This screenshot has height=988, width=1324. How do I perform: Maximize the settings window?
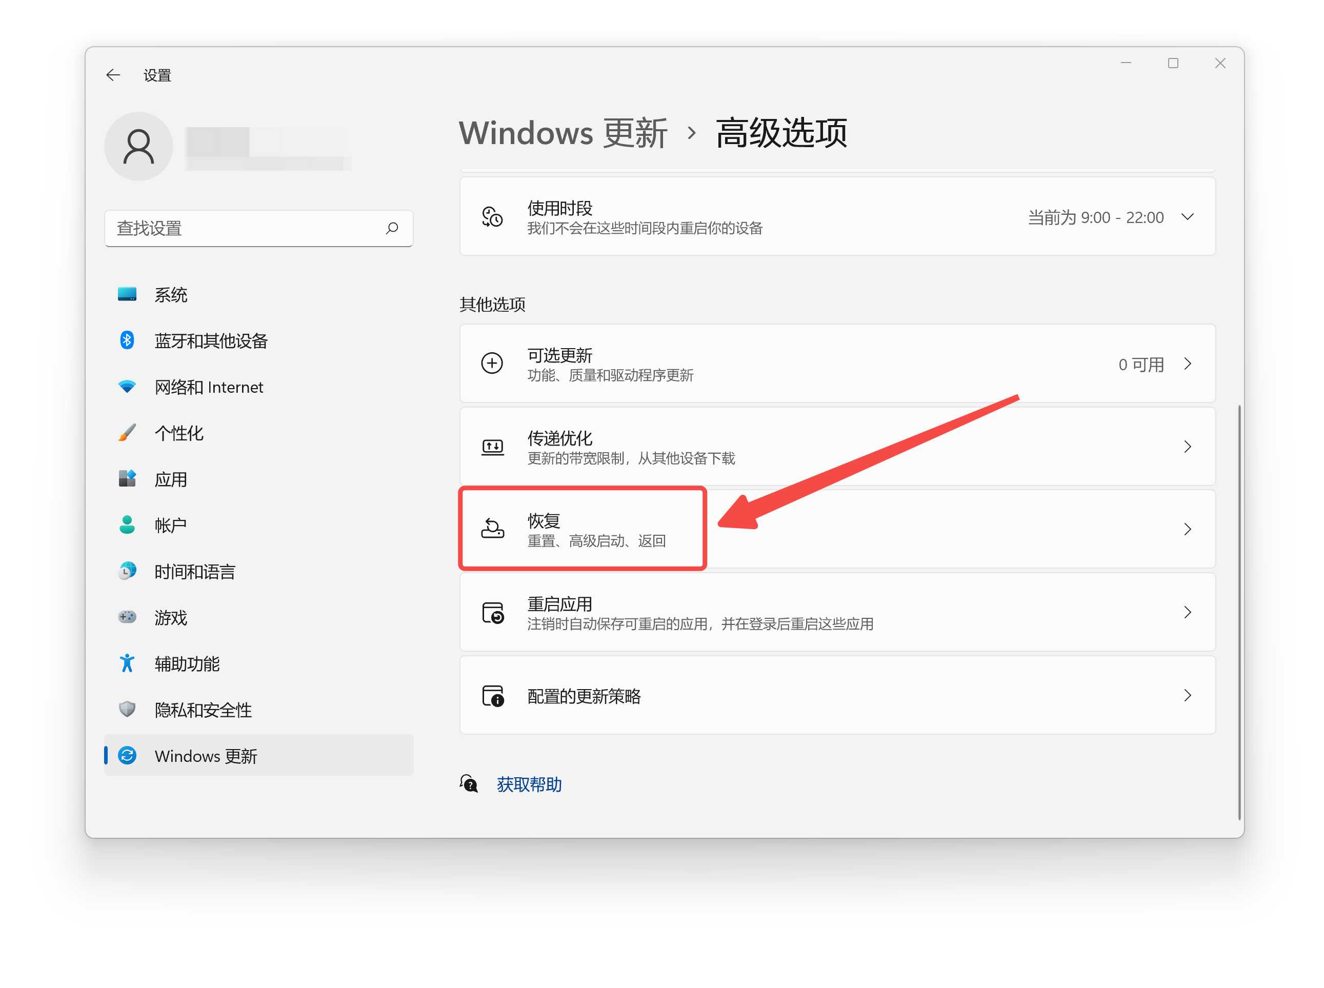coord(1173,63)
